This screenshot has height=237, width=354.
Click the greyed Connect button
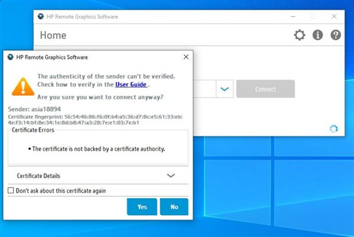tap(265, 89)
